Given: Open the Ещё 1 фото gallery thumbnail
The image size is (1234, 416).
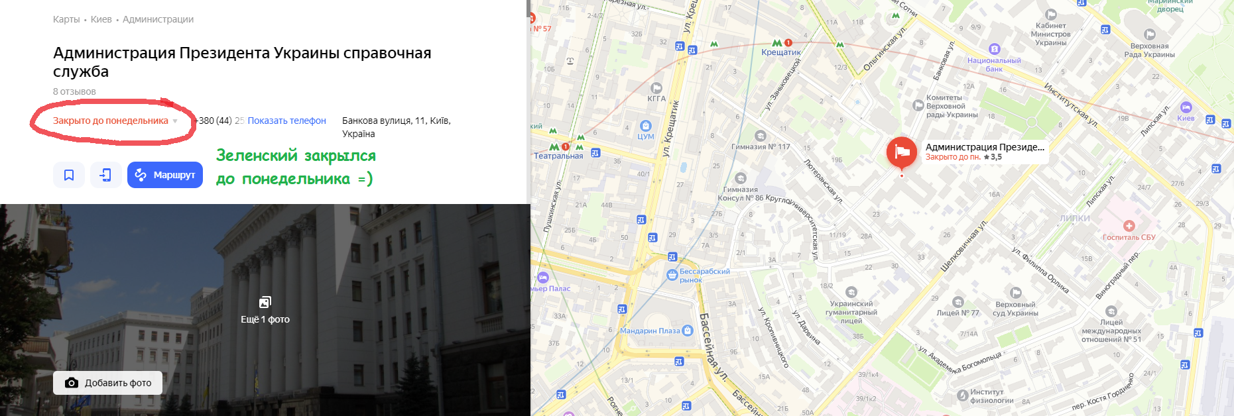Looking at the screenshot, I should 265,310.
